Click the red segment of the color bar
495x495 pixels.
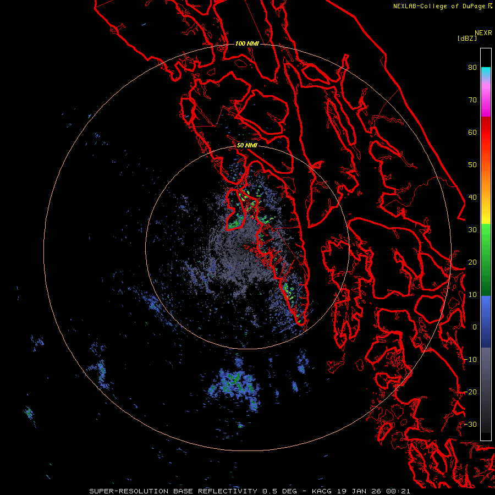tap(486, 133)
